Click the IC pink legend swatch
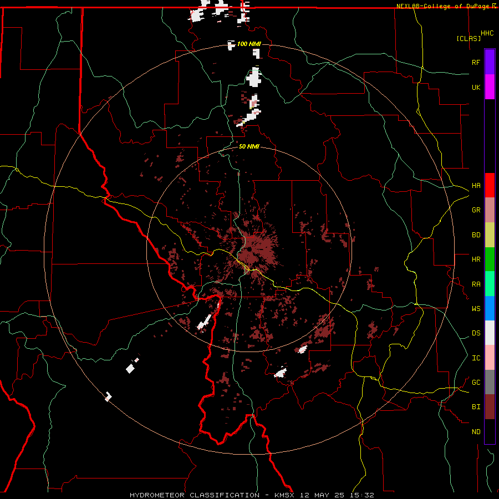 point(490,358)
